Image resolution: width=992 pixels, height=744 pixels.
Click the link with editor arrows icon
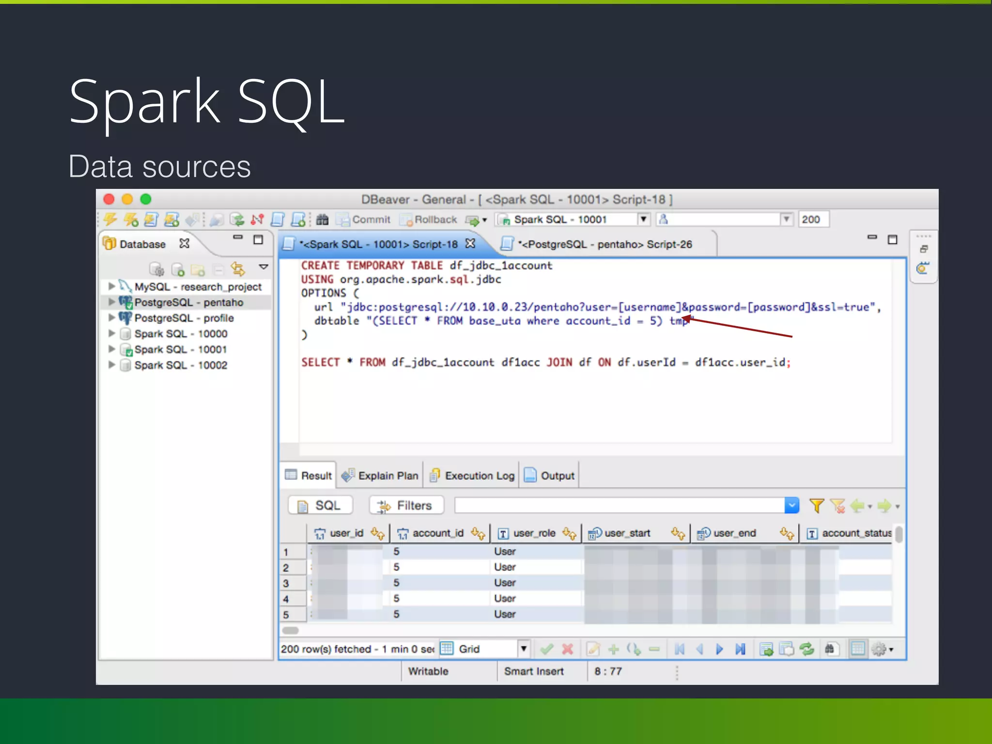[238, 269]
